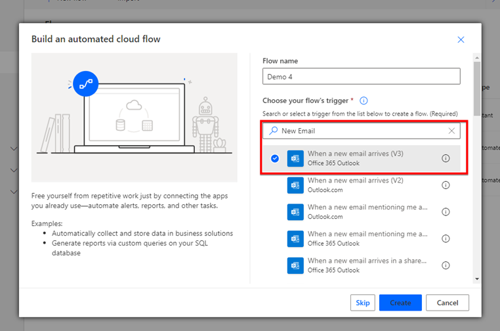This screenshot has width=500, height=331.
Task: Select When a new email arrives (V2) trigger
Action: point(355,181)
